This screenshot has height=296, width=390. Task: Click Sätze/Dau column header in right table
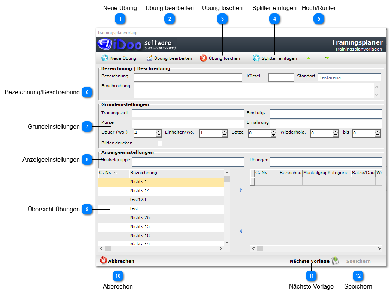pyautogui.click(x=363, y=173)
